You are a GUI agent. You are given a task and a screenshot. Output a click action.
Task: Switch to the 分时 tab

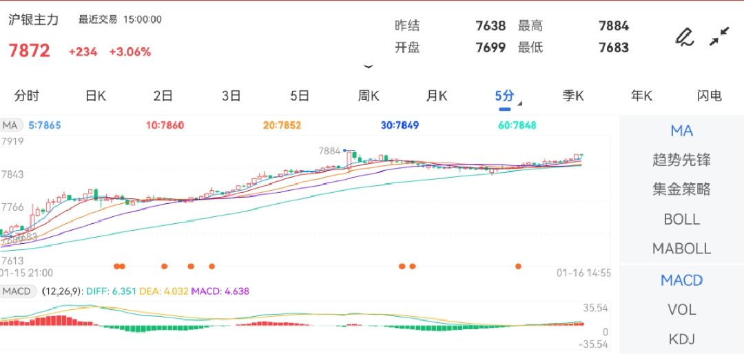27,96
